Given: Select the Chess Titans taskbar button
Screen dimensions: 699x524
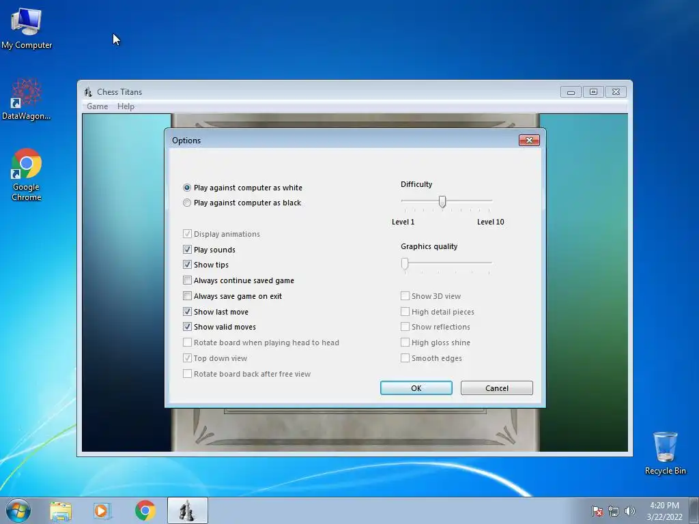Looking at the screenshot, I should pos(187,510).
